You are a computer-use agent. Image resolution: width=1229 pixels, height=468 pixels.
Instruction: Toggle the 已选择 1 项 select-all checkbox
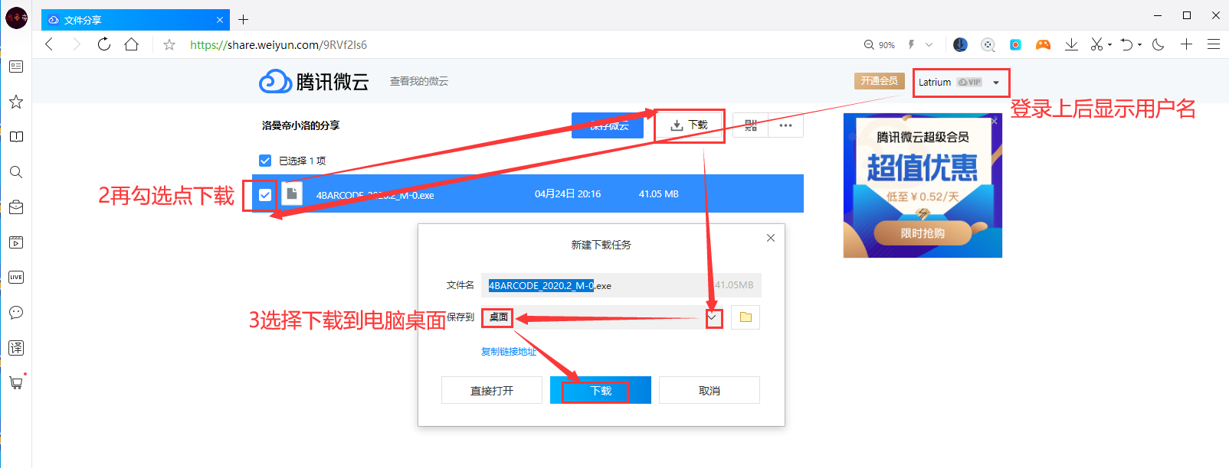point(265,161)
